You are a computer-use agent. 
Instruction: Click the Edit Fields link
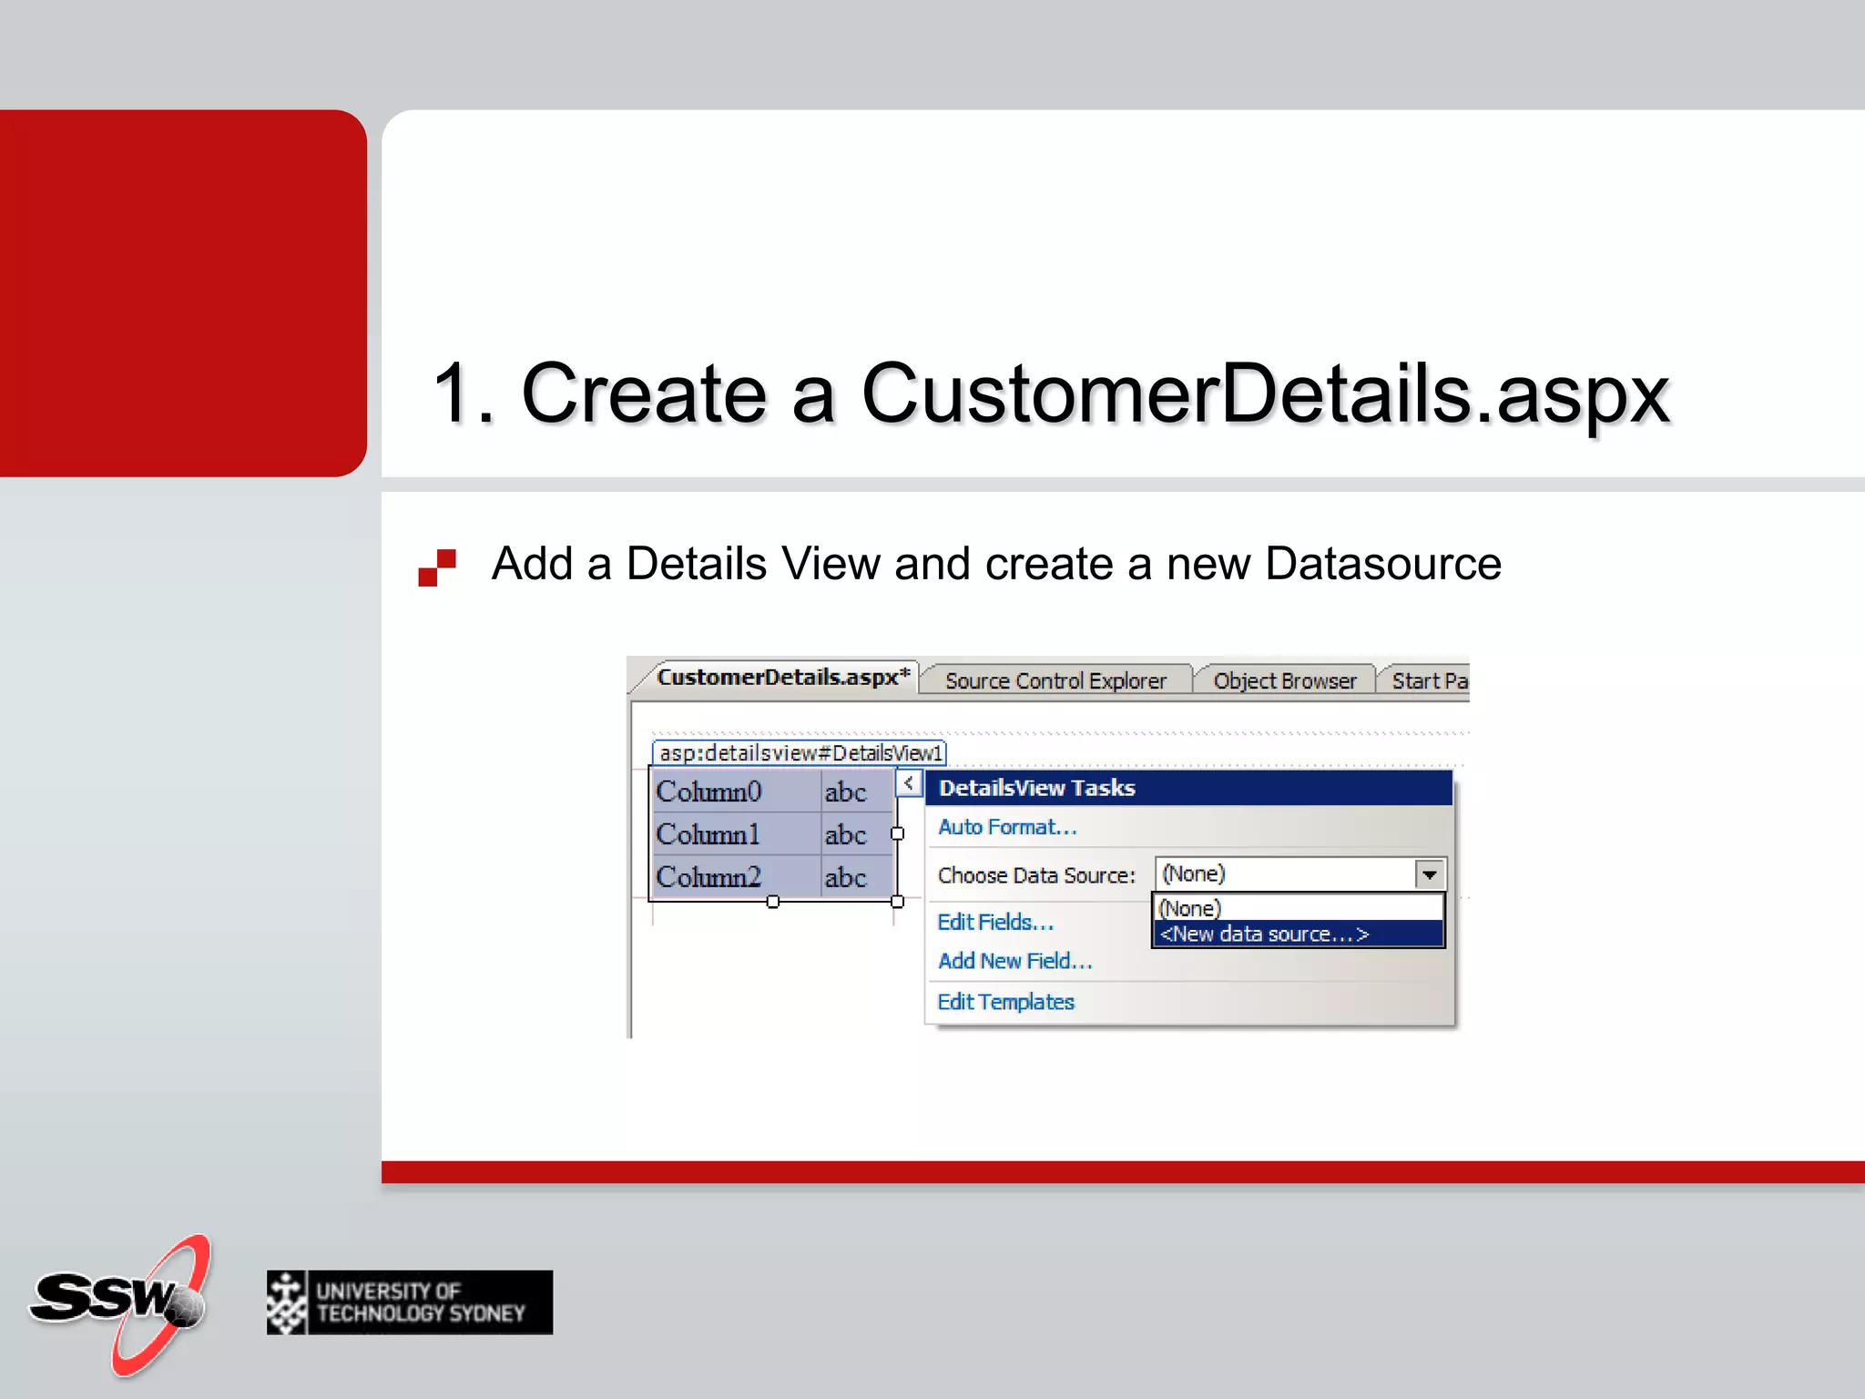pos(995,923)
